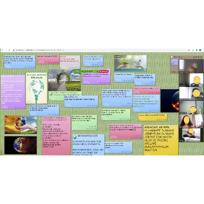Bookmark this page with the star icon

[189, 50]
